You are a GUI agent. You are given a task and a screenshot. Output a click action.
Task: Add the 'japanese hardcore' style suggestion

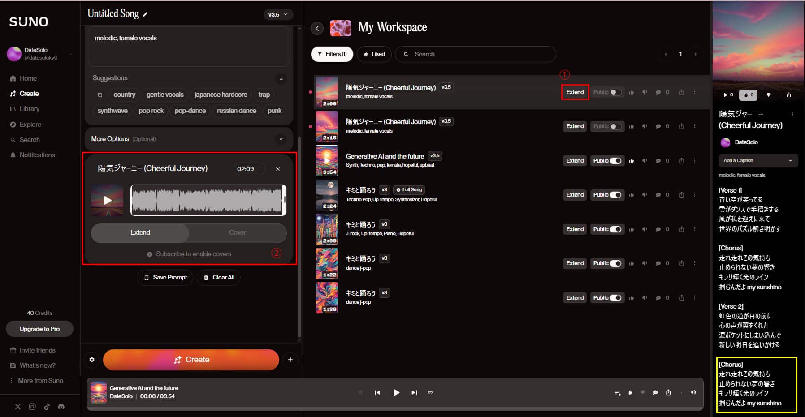click(221, 95)
